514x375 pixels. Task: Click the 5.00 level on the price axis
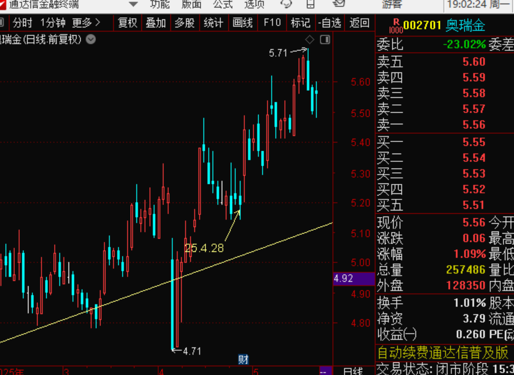pos(361,263)
